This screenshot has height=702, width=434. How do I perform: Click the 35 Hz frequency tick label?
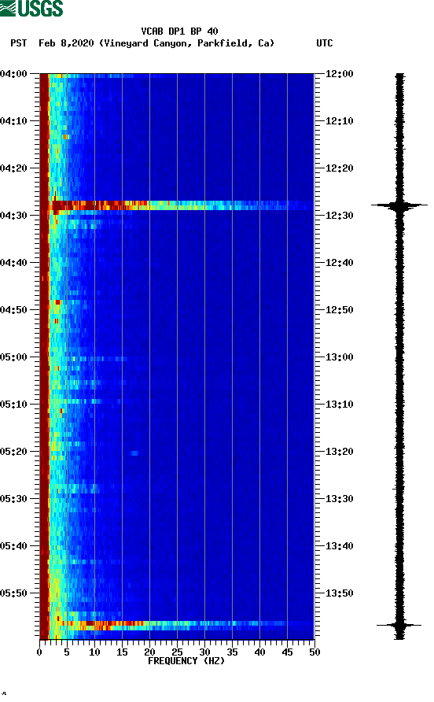tap(232, 652)
